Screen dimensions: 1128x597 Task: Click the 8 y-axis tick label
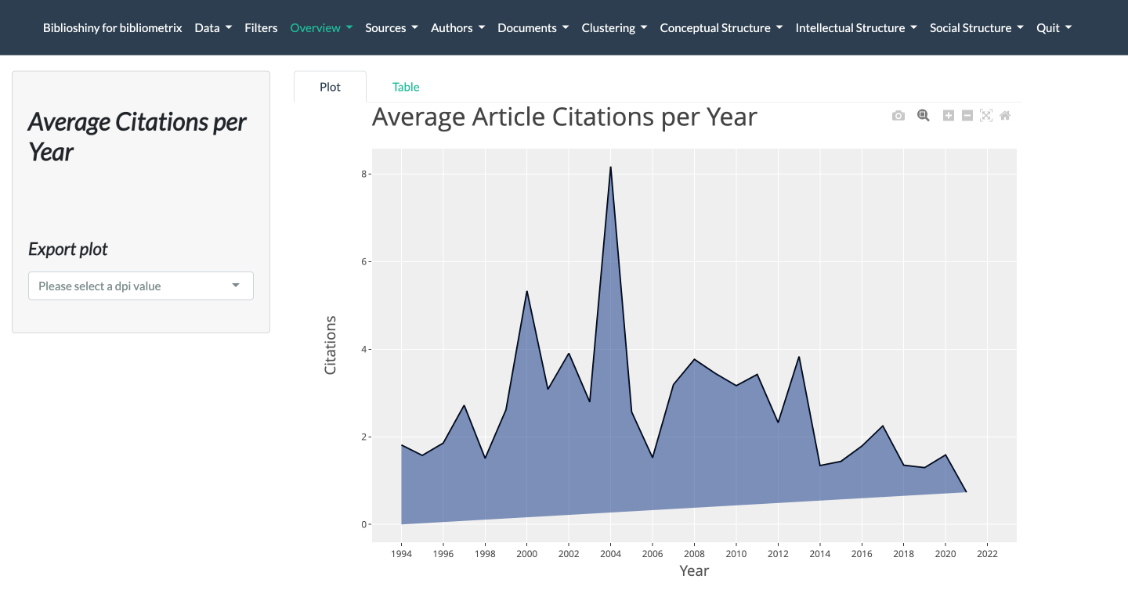point(363,174)
